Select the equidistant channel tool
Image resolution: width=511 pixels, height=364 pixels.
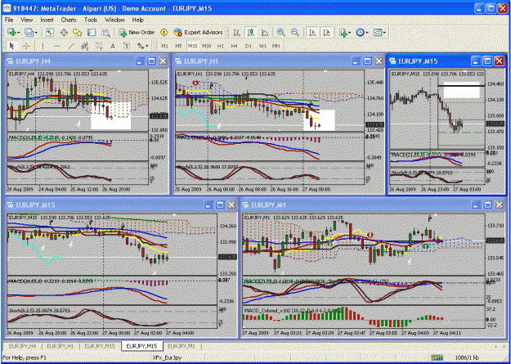85,46
